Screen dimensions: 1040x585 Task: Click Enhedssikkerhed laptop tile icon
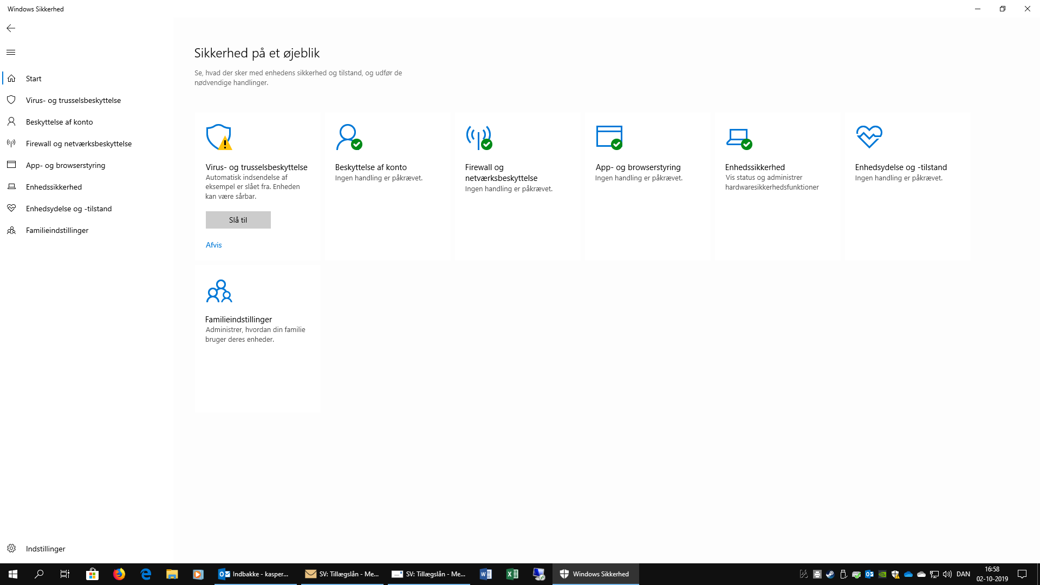(739, 137)
